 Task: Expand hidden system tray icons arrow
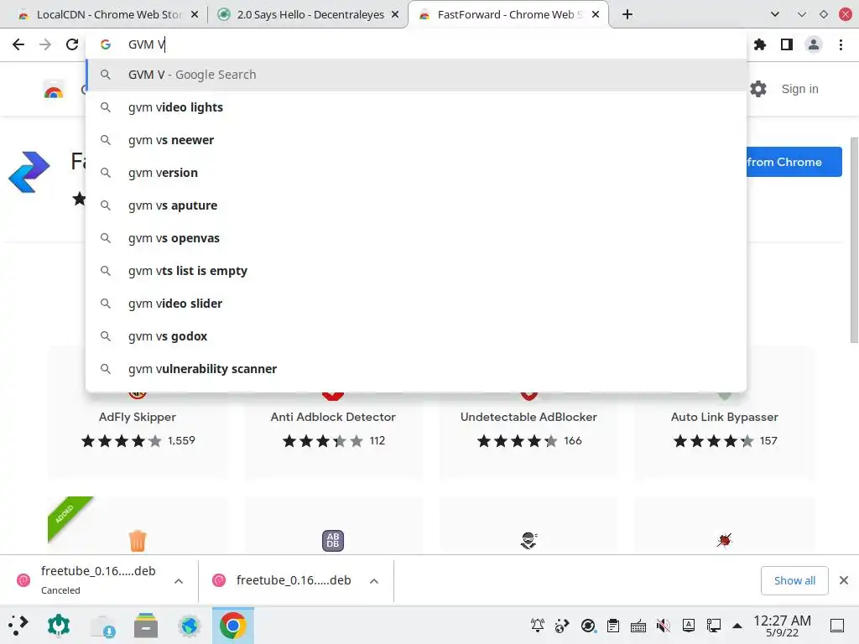coord(737,626)
